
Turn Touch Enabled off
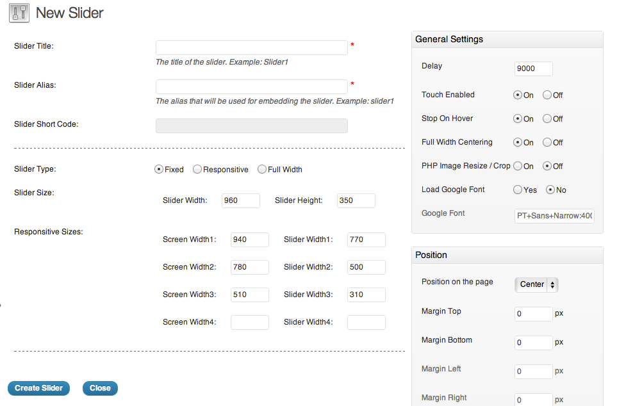(x=547, y=95)
